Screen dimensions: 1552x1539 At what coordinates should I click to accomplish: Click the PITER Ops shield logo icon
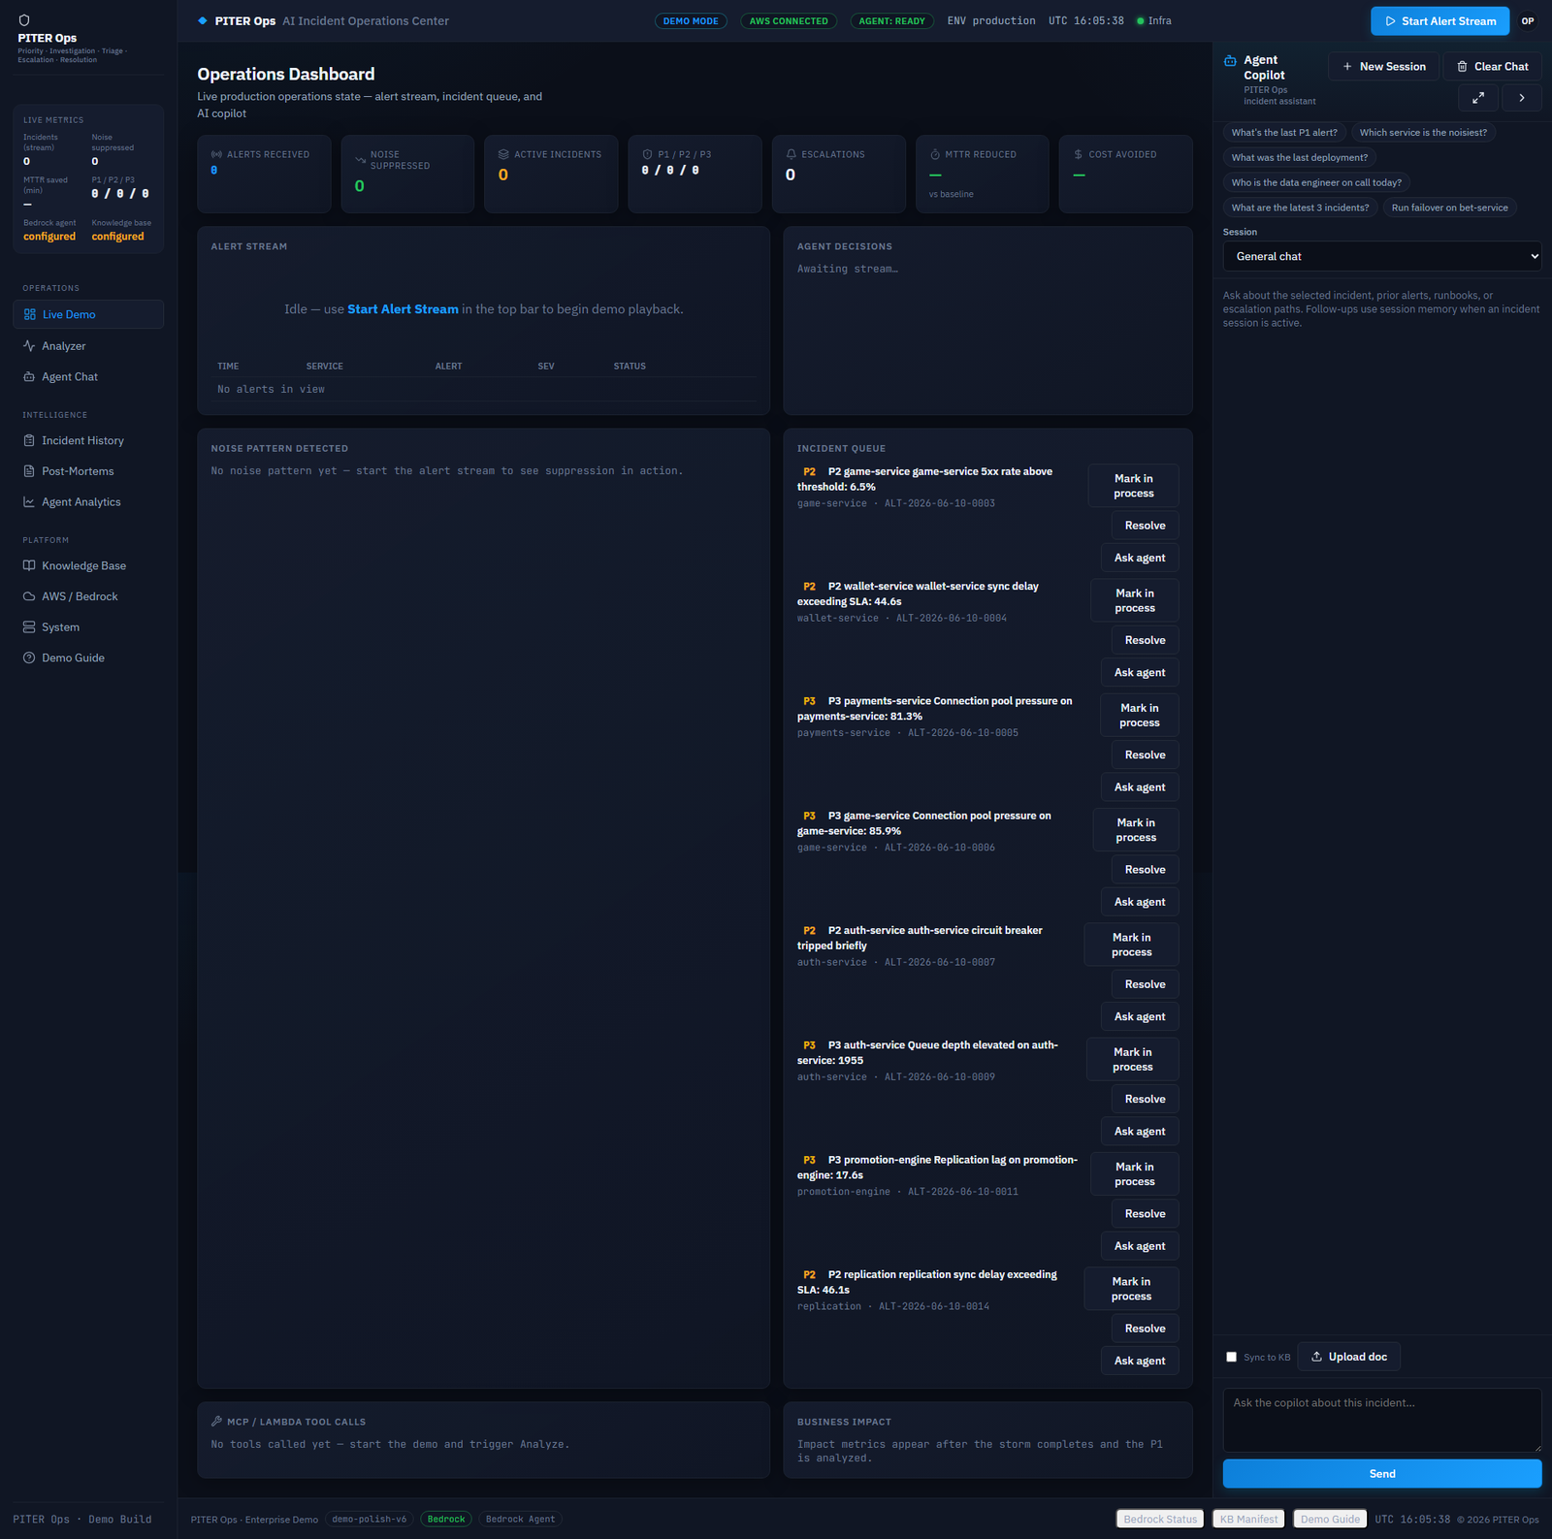(24, 20)
